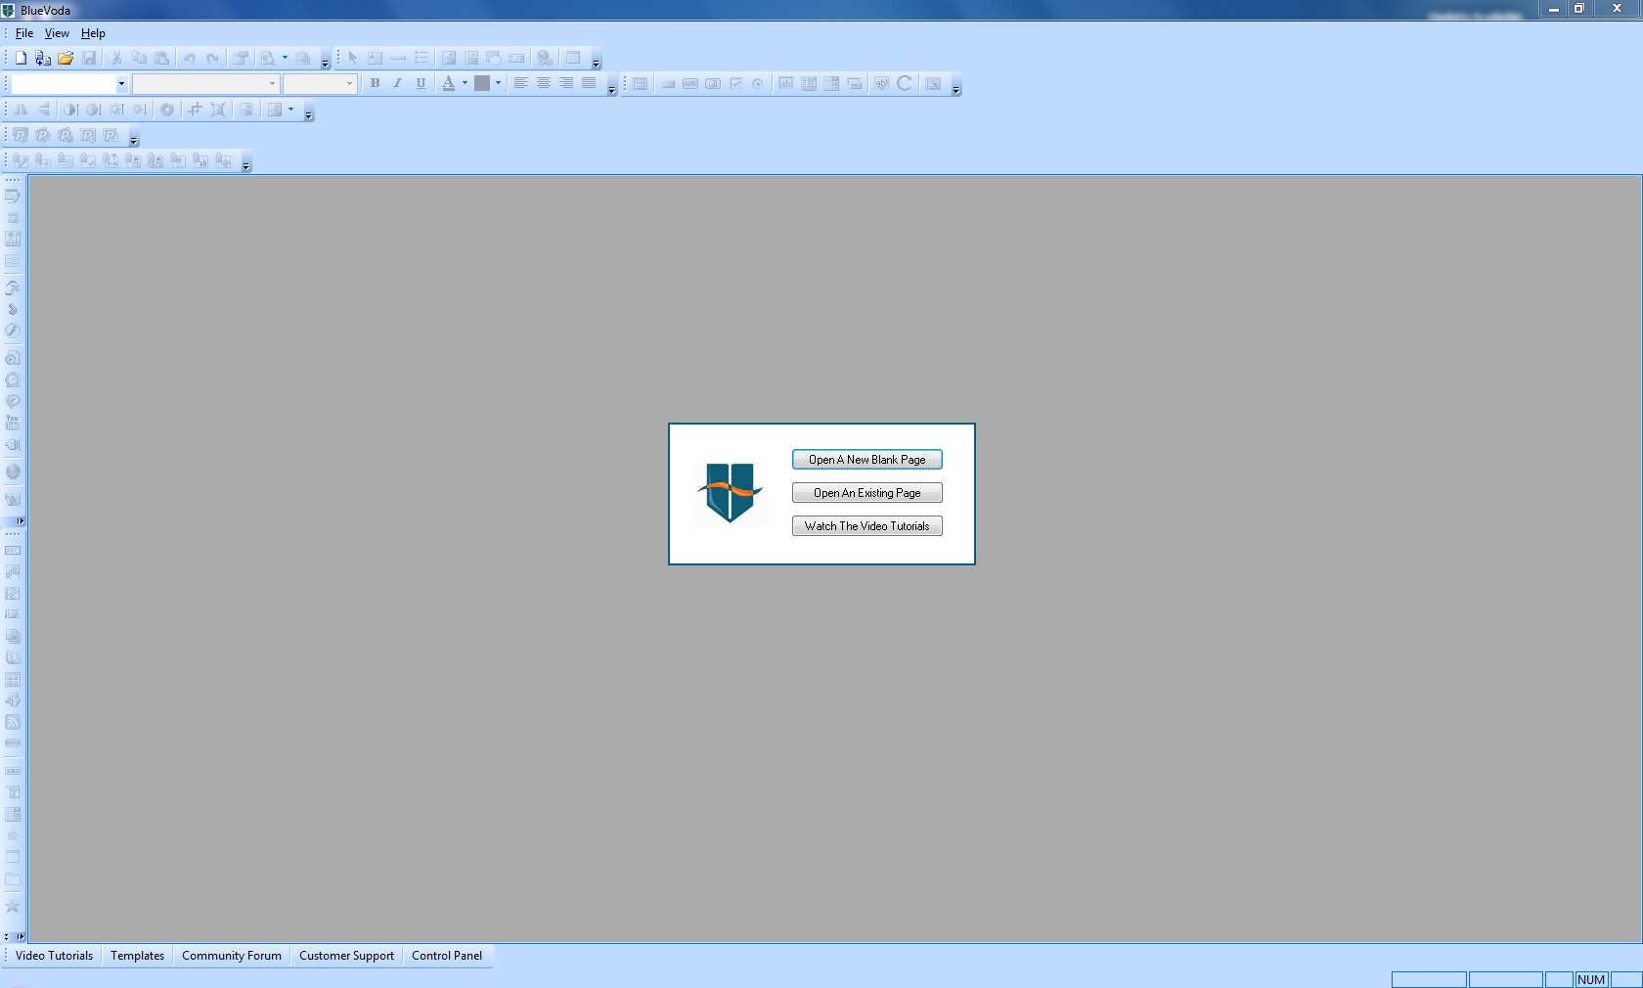This screenshot has height=988, width=1643.
Task: Click the form radio button icon
Action: click(x=758, y=83)
